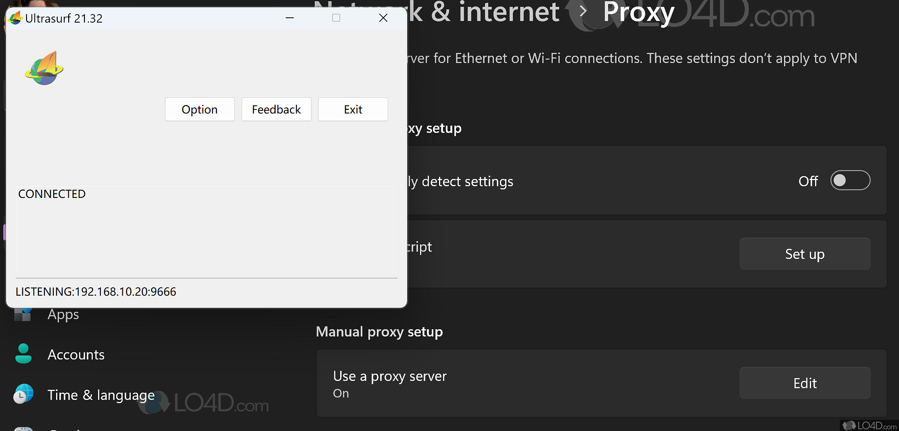Minimize the Ultrasurf window
Screen dimensions: 899x431
click(289, 18)
